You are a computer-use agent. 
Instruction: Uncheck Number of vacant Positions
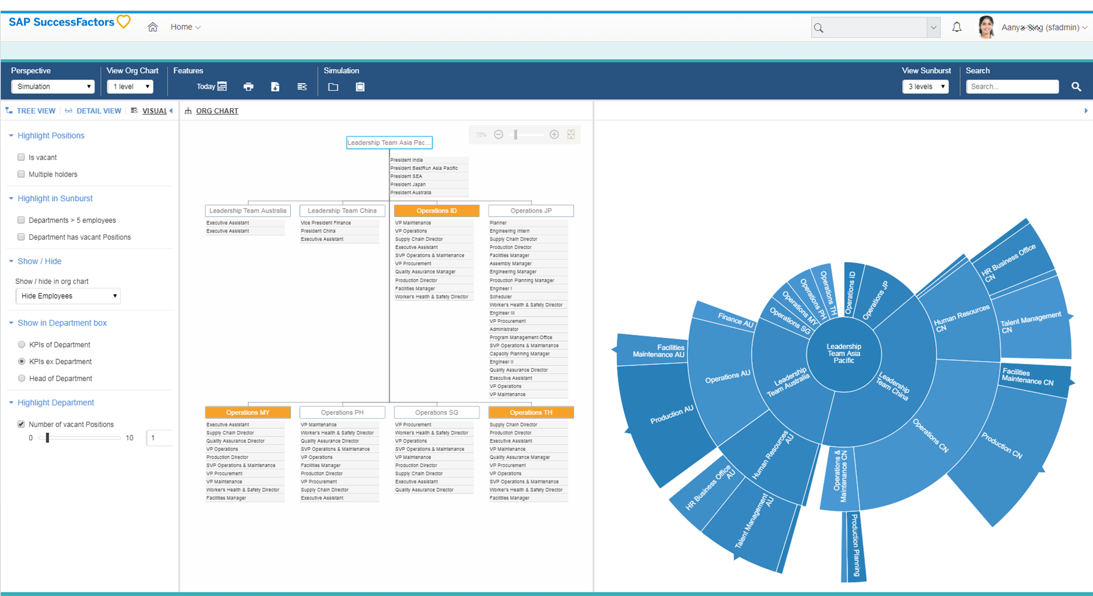pyautogui.click(x=21, y=424)
